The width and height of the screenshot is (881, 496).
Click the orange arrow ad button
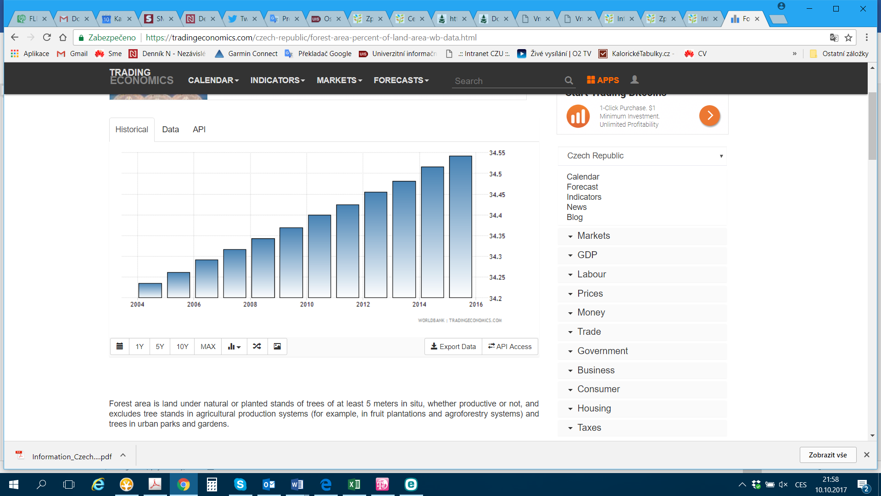pos(709,116)
